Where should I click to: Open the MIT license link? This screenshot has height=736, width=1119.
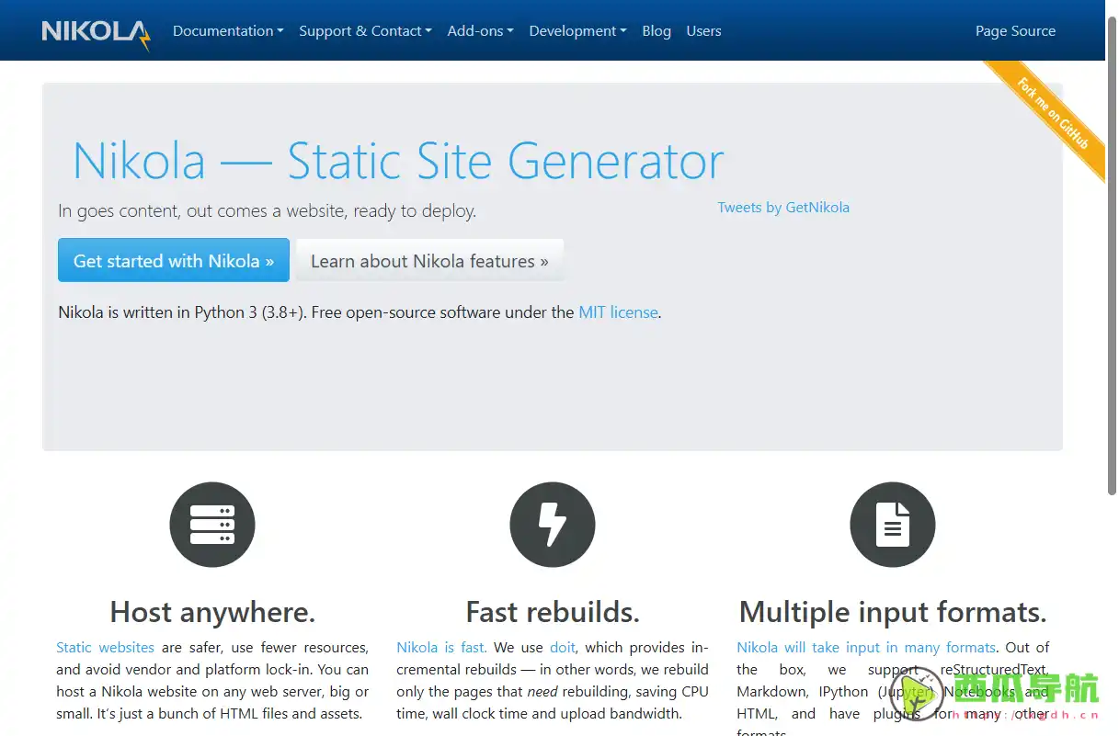618,312
